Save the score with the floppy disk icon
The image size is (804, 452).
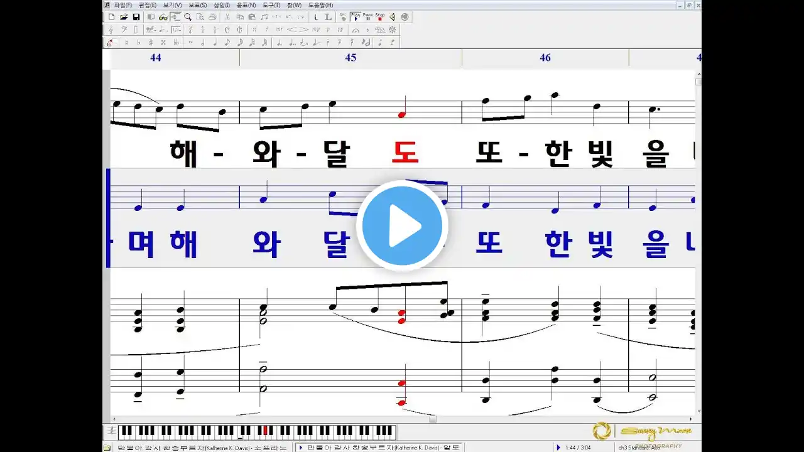136,17
